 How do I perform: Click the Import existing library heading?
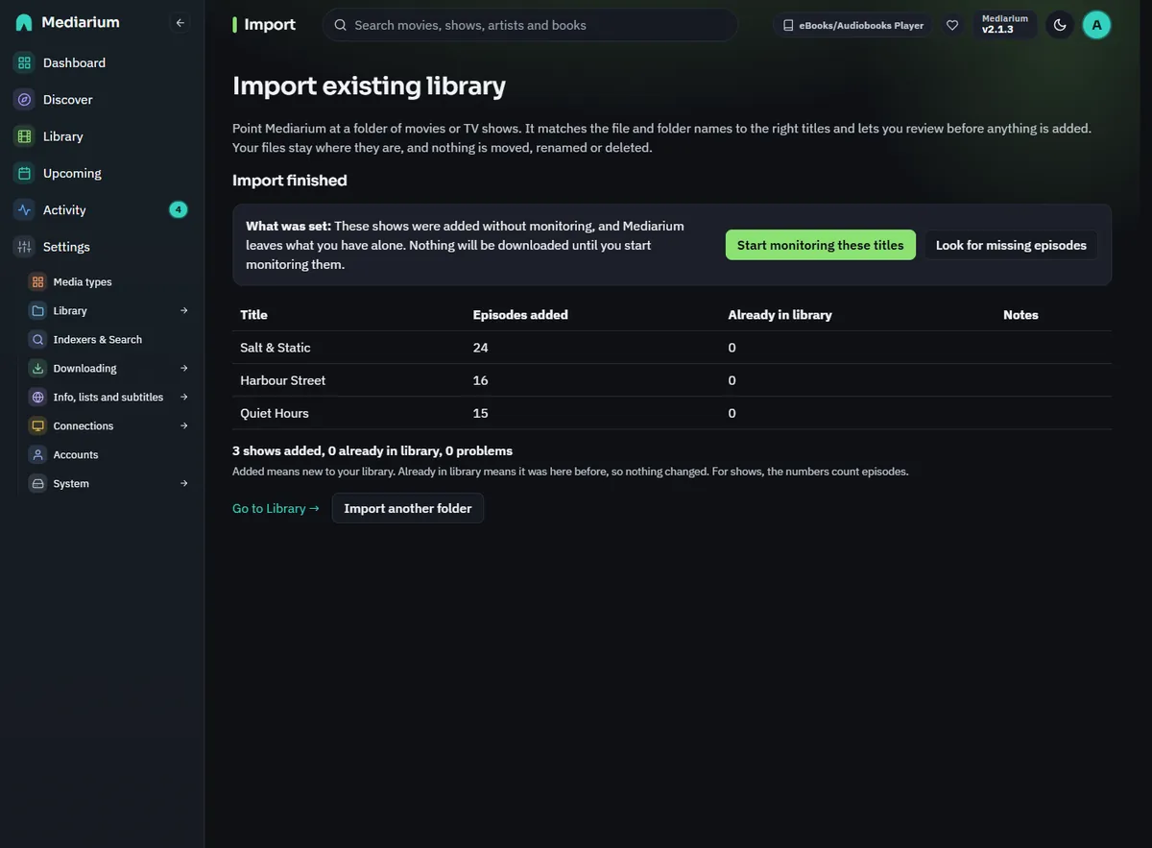click(369, 85)
